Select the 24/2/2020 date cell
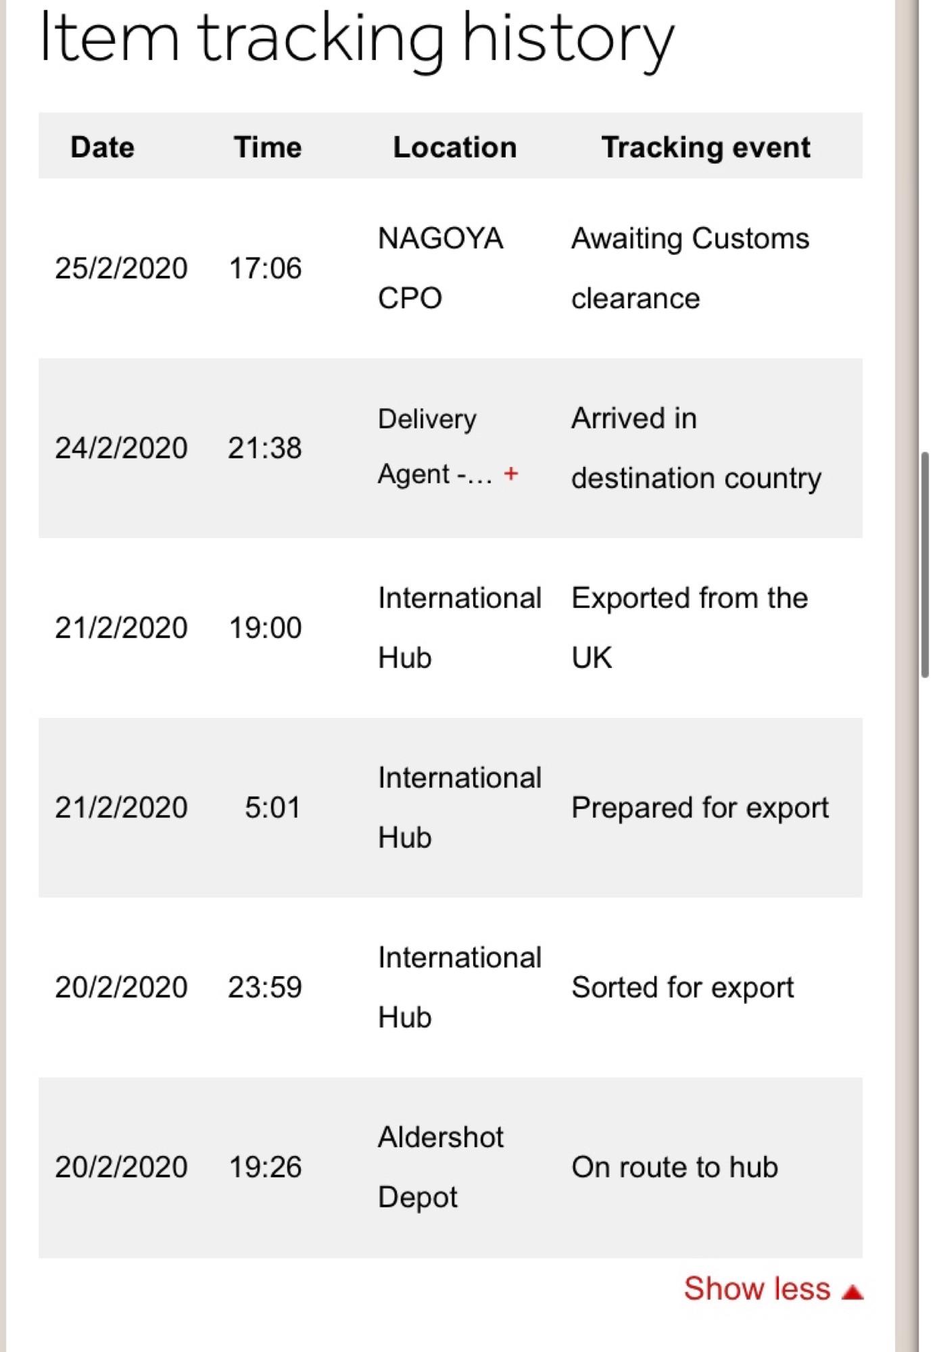The width and height of the screenshot is (937, 1352). coord(121,448)
